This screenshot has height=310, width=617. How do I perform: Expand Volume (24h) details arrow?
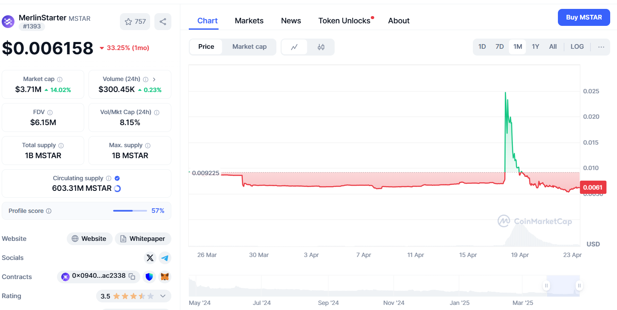pos(154,79)
